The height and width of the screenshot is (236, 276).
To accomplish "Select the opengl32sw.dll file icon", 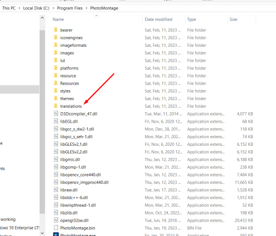I will pyautogui.click(x=56, y=220).
